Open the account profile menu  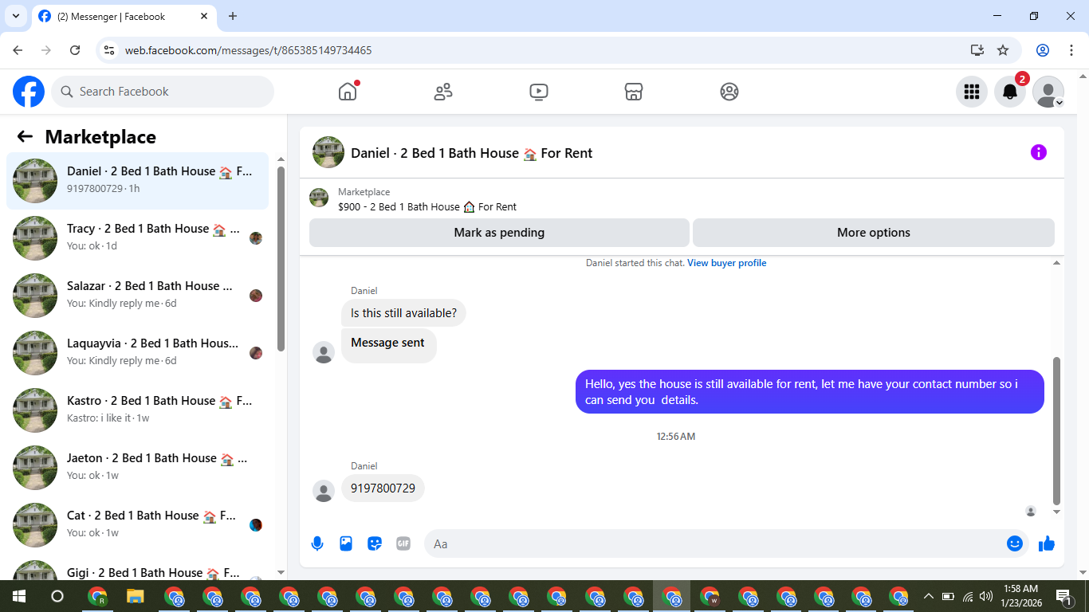pos(1048,92)
